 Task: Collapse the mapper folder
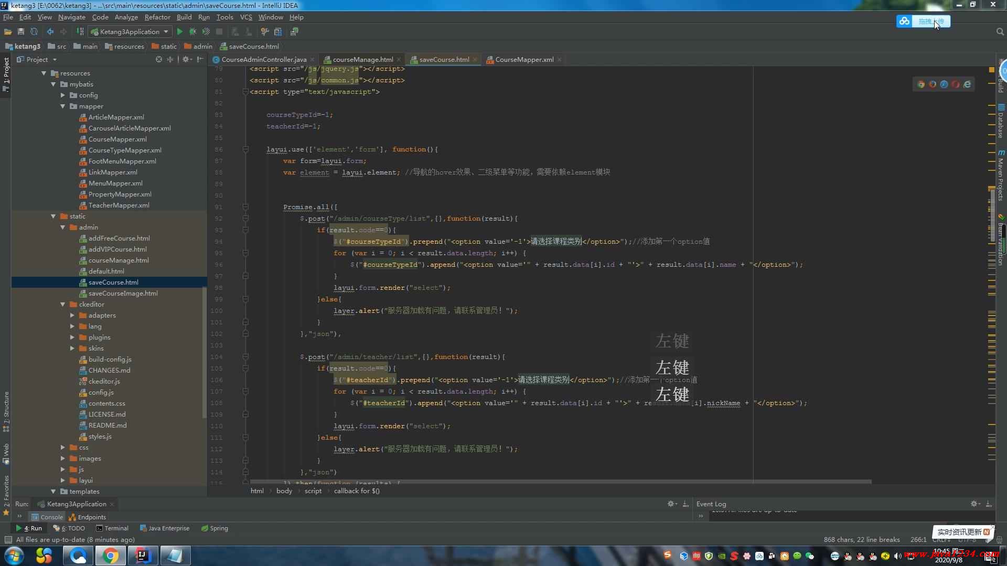(63, 106)
